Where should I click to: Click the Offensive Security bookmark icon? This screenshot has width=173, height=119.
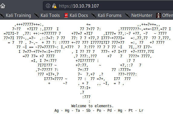tap(158, 15)
